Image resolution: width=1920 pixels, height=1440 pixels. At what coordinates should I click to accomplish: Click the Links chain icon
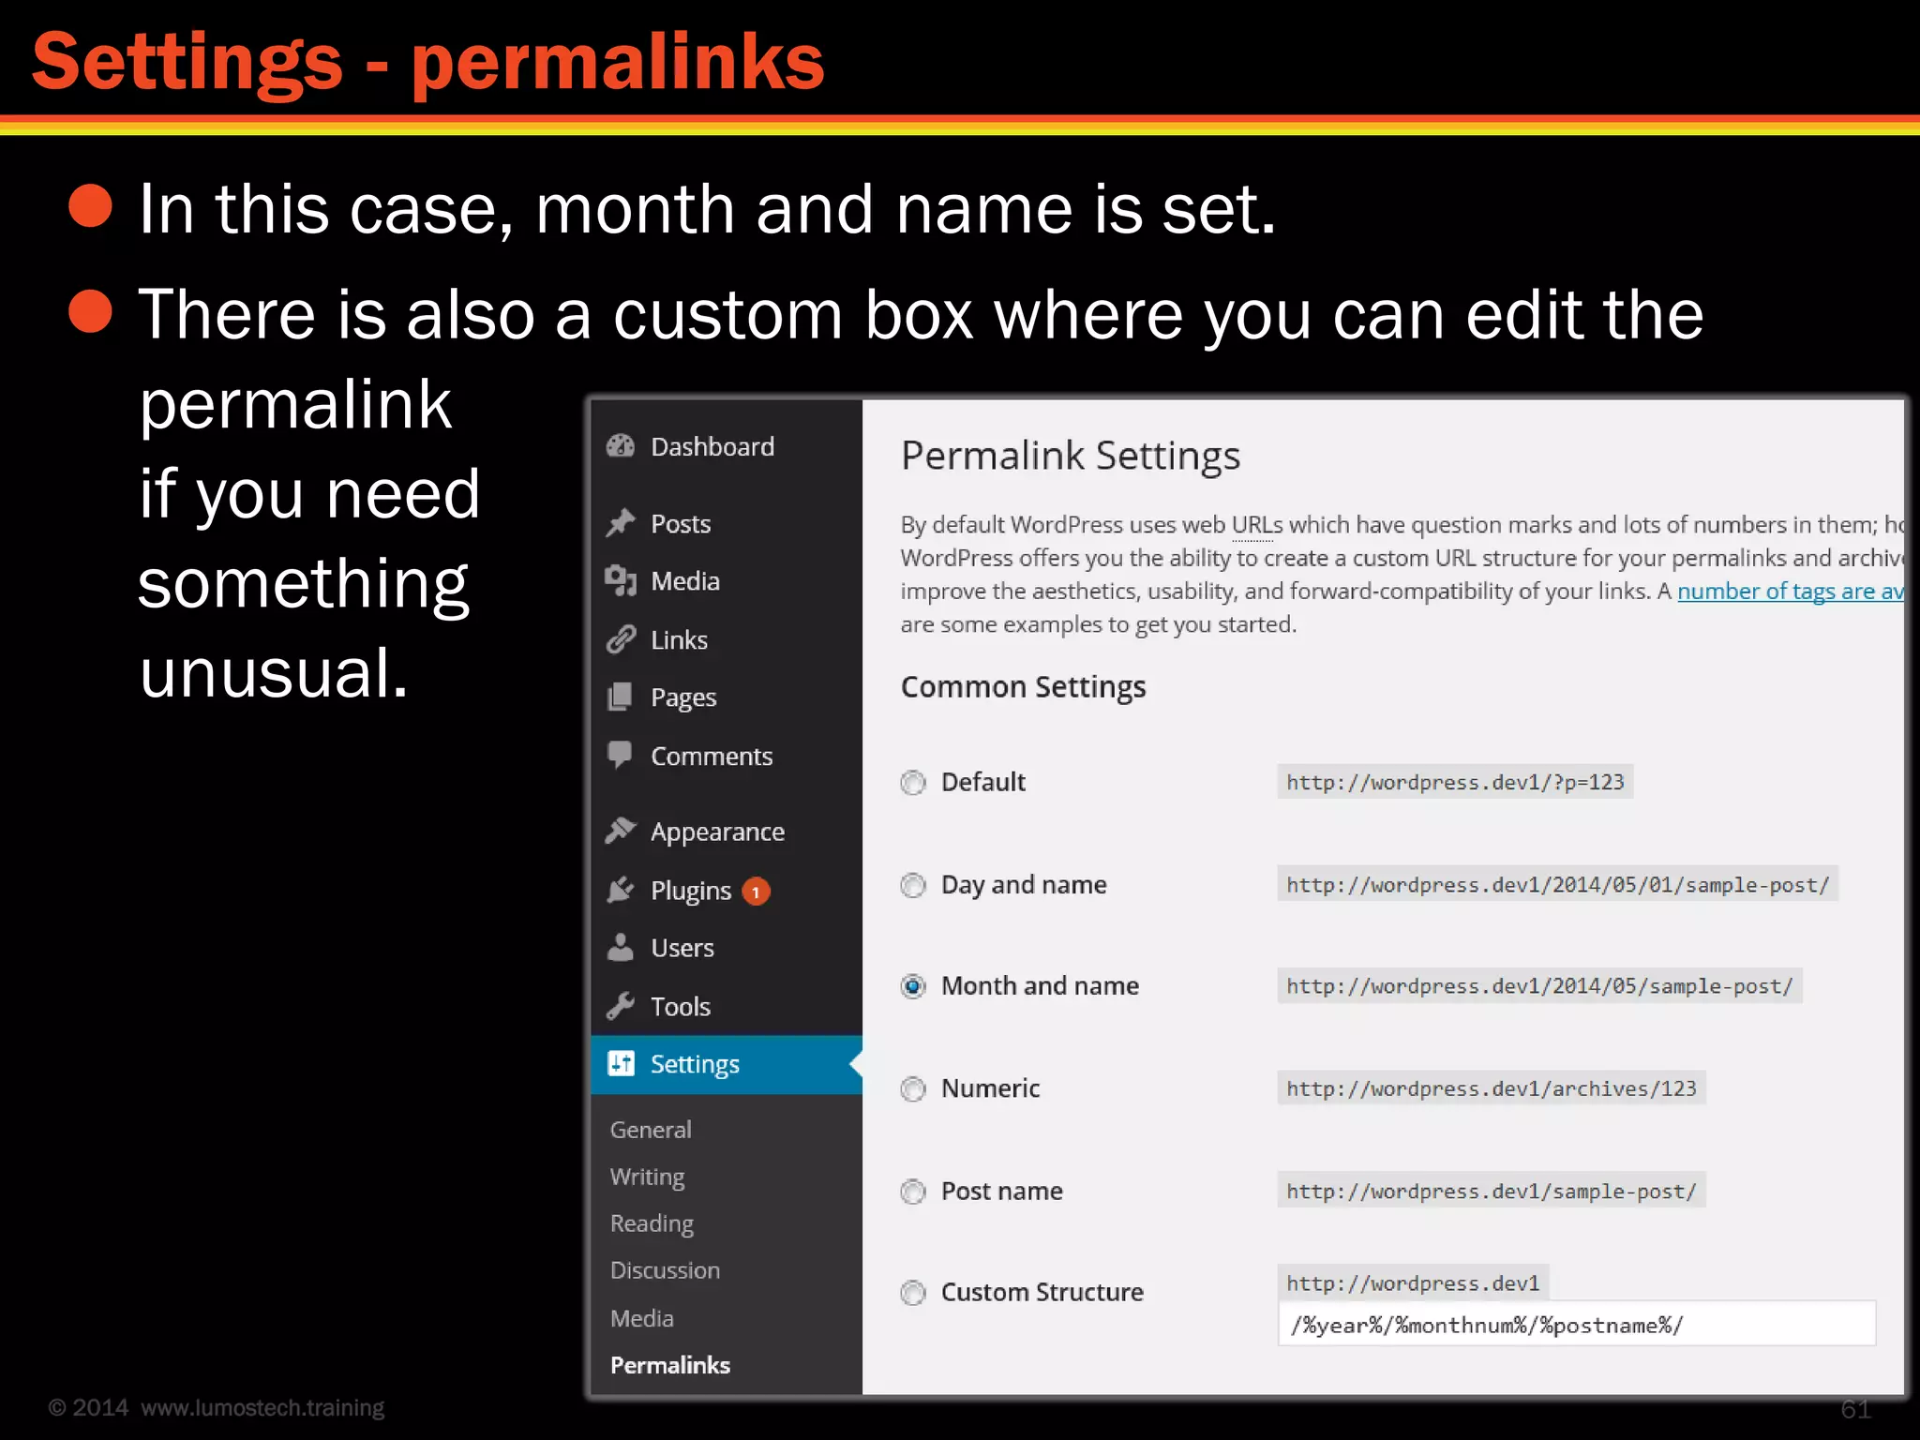point(621,639)
